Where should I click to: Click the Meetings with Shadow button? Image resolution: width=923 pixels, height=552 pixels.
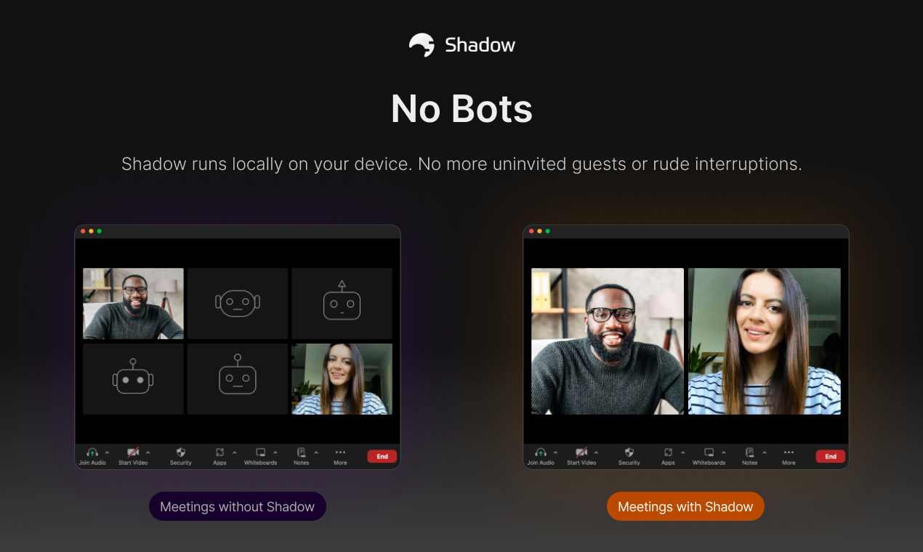(685, 506)
